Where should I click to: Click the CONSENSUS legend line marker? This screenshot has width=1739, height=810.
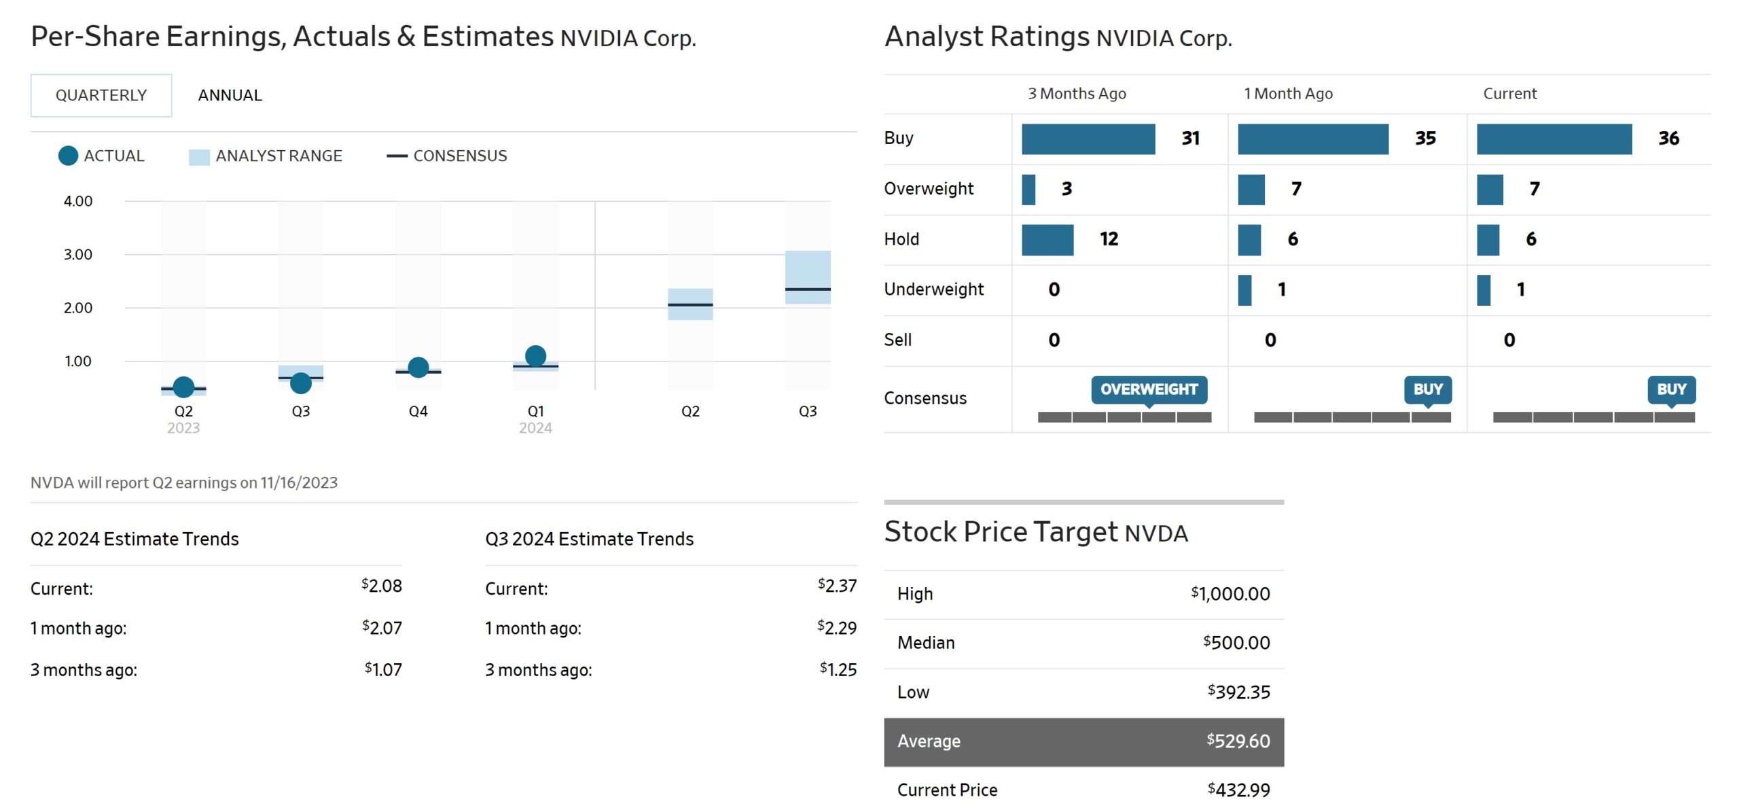click(397, 156)
